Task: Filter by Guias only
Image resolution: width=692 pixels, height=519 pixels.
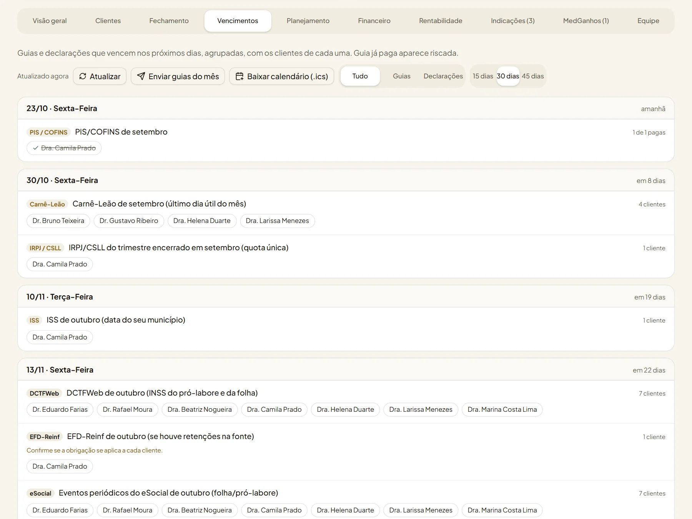Action: point(402,76)
